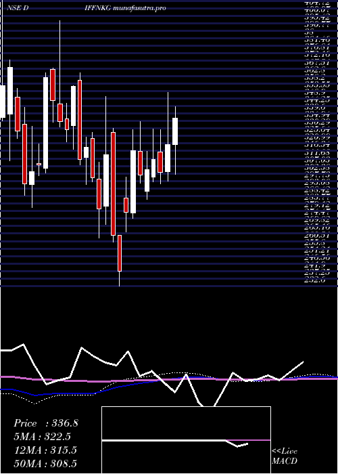Select the 50MA : 308.5 value
Image resolution: width=338 pixels, height=474 pixels.
coord(45,463)
